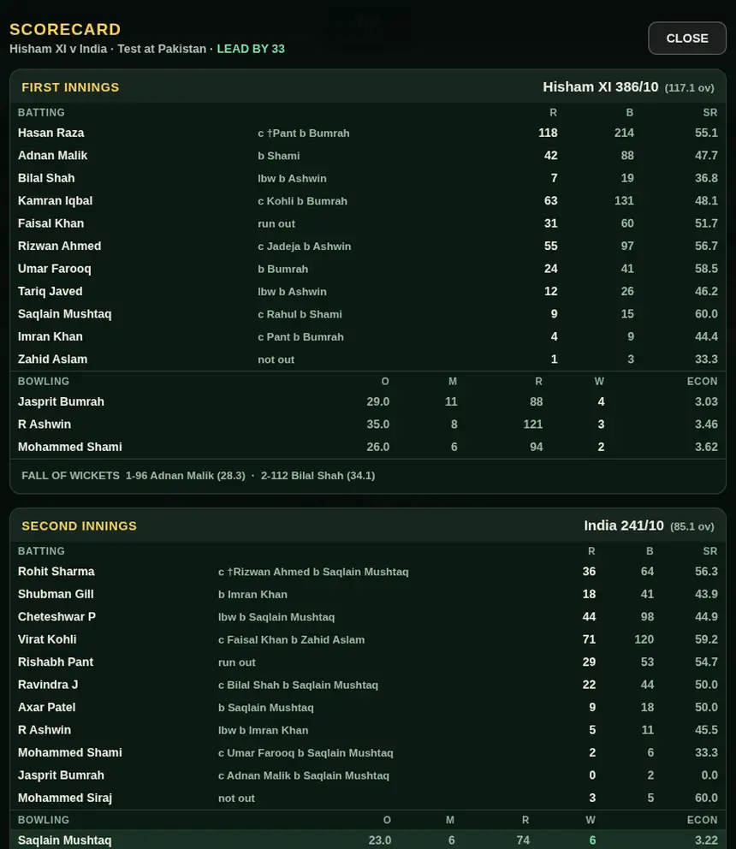The height and width of the screenshot is (849, 736).
Task: Click Virat Kohli's 71 runs
Action: coord(590,639)
